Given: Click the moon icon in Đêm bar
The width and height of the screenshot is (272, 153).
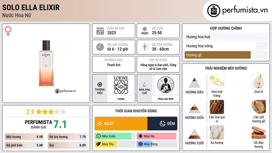Looking at the screenshot, I should 163,124.
